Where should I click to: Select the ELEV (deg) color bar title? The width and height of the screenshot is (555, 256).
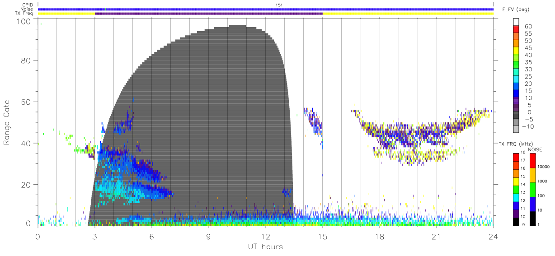coord(516,9)
